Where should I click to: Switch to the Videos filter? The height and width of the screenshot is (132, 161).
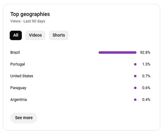35,35
